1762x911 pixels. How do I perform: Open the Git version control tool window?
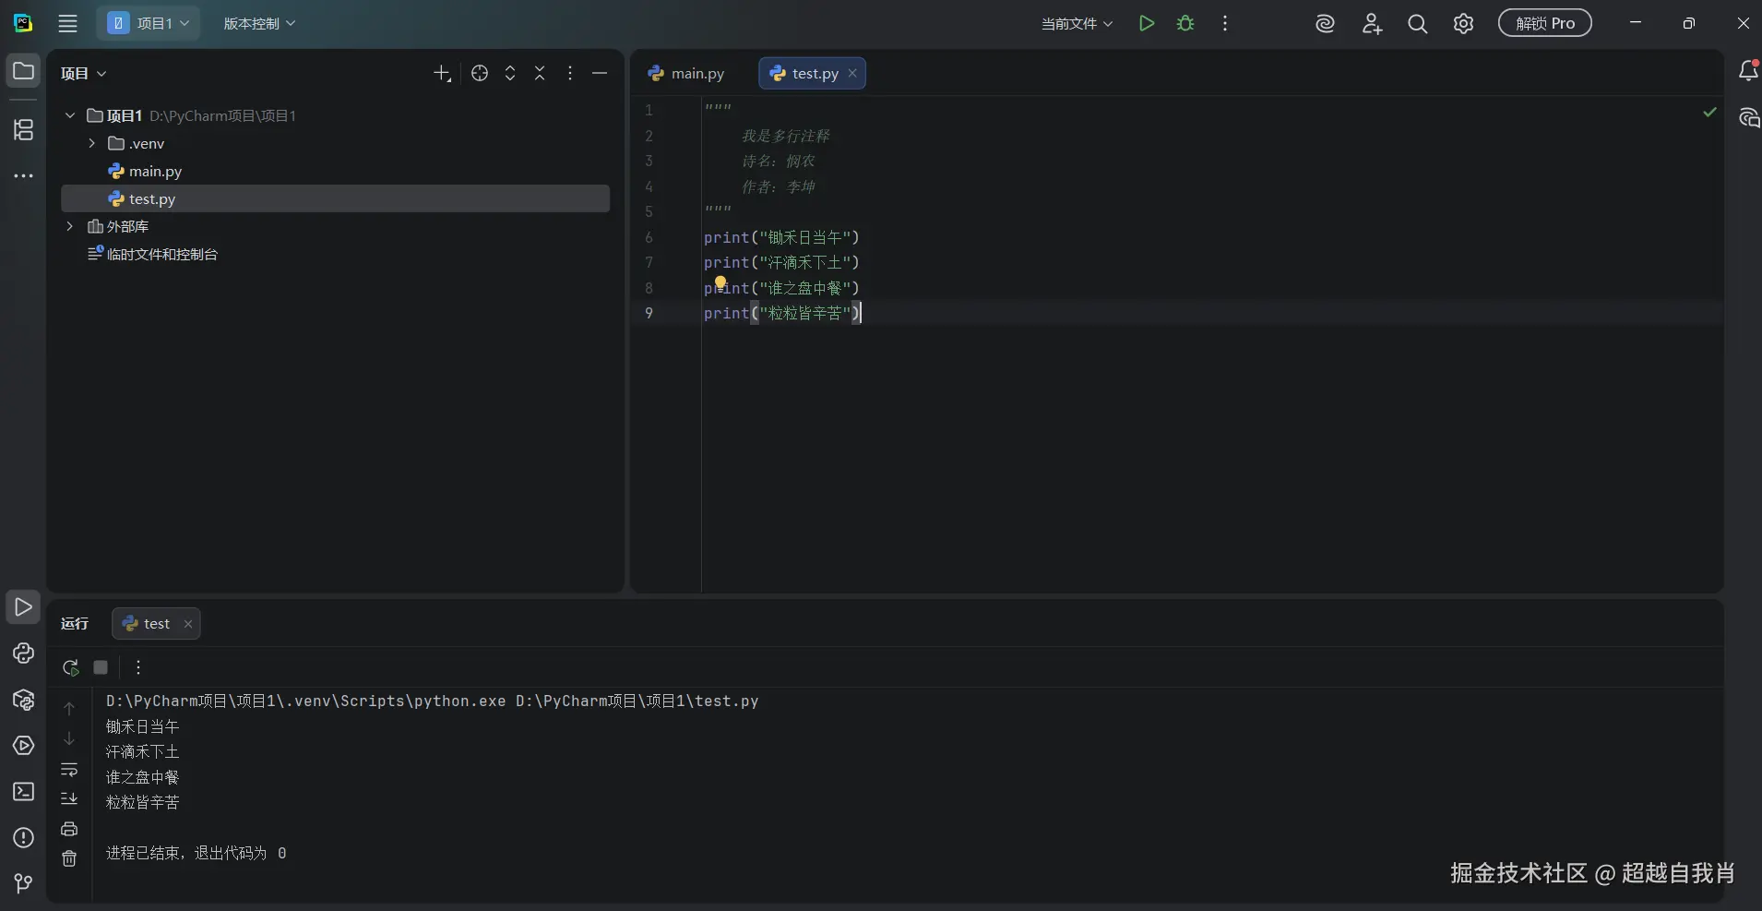pos(23,883)
